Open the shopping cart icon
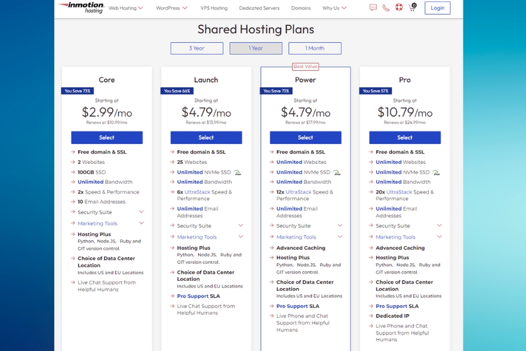 click(x=412, y=7)
